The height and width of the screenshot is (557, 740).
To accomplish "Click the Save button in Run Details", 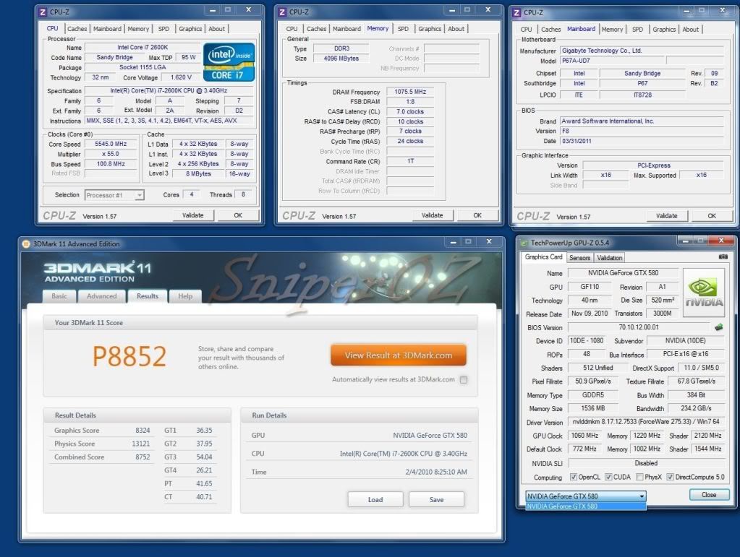I will [436, 499].
